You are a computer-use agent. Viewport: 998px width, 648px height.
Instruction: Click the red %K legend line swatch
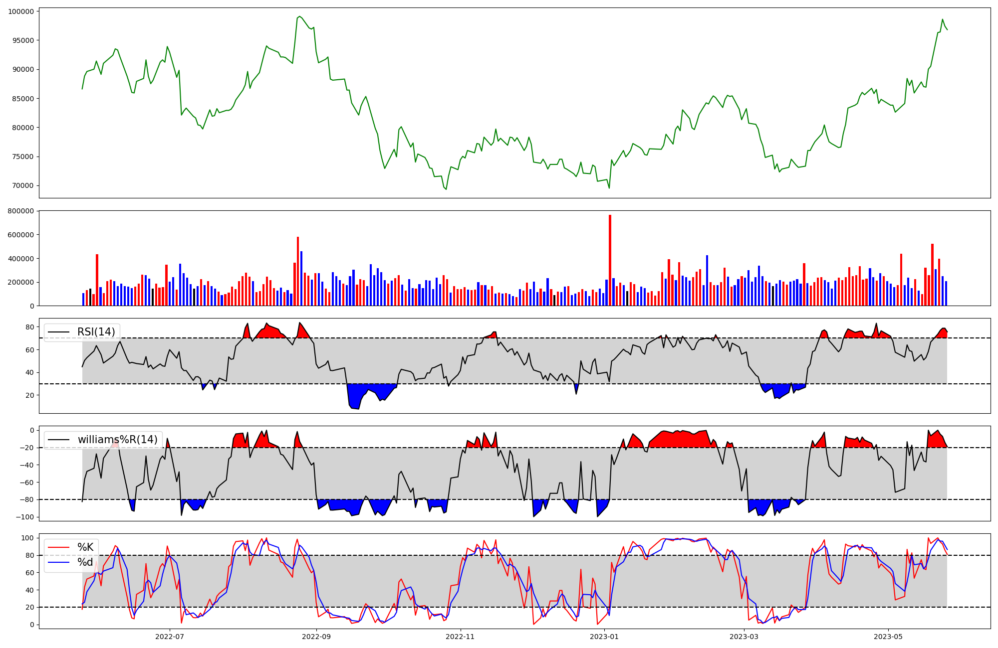pyautogui.click(x=58, y=547)
